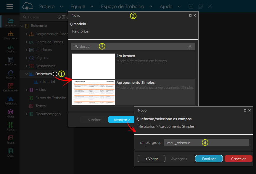Select the Em branco template thumbnail
Viewport: 256px width, 174px height.
(94, 66)
